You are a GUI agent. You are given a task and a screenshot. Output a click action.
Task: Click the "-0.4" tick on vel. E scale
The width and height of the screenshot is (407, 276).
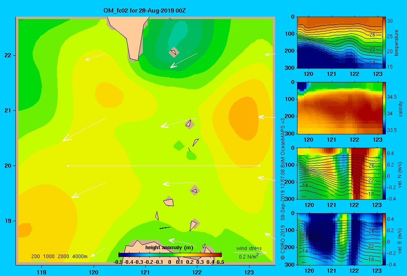coord(392,264)
